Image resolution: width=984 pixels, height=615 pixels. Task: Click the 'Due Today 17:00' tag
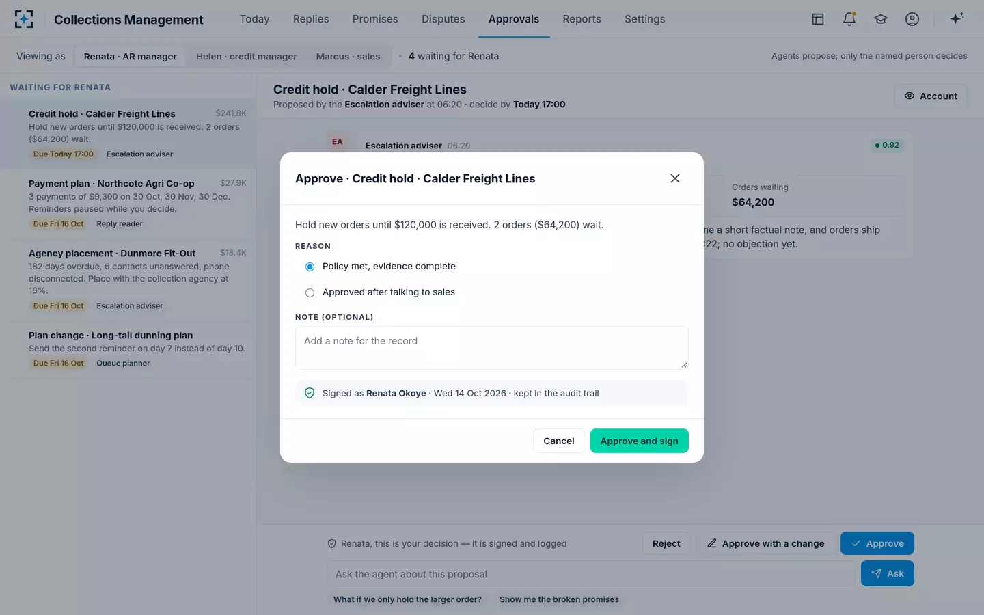[x=64, y=154]
